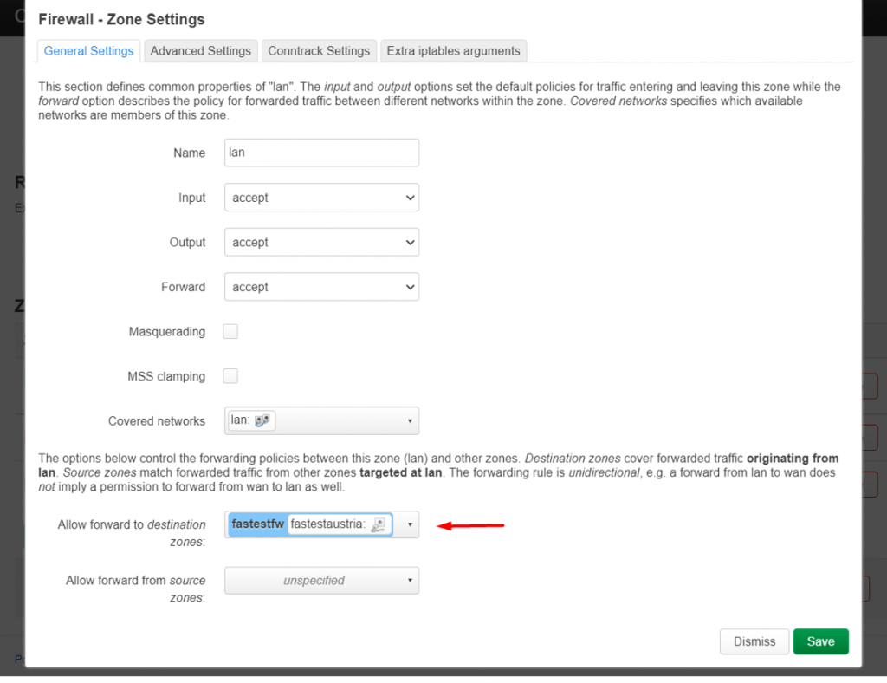Open the destination zones dropdown arrow
887x683 pixels.
(408, 524)
